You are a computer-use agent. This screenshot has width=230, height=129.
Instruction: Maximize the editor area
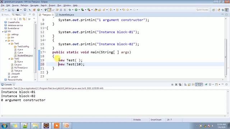point(226,14)
